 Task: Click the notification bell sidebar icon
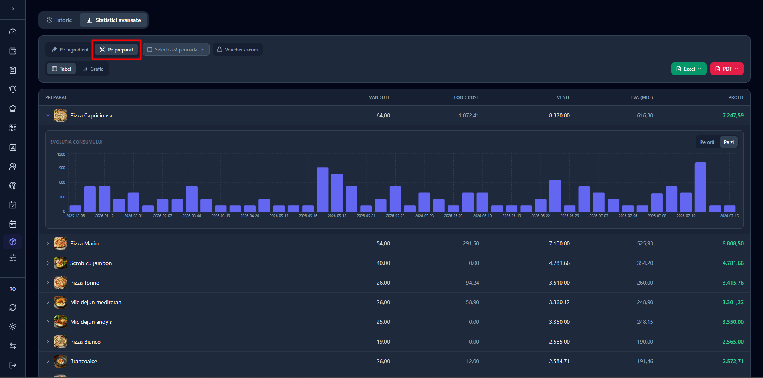[x=13, y=89]
